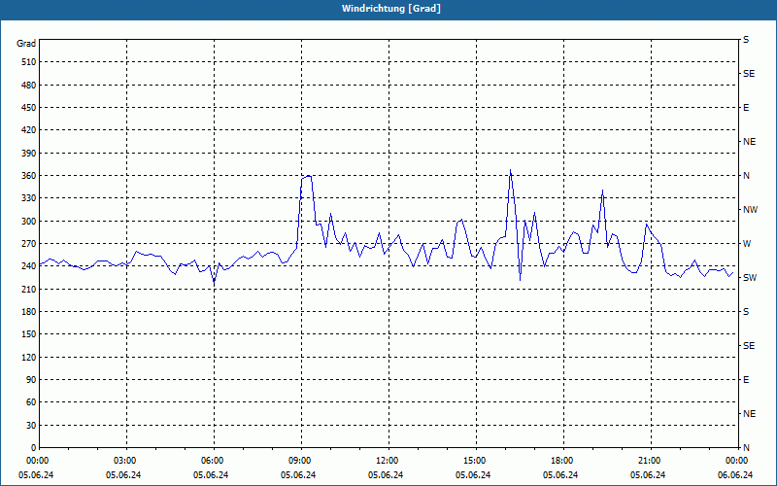
Task: Click the 00:00 label at the chart start
Action: [x=36, y=460]
